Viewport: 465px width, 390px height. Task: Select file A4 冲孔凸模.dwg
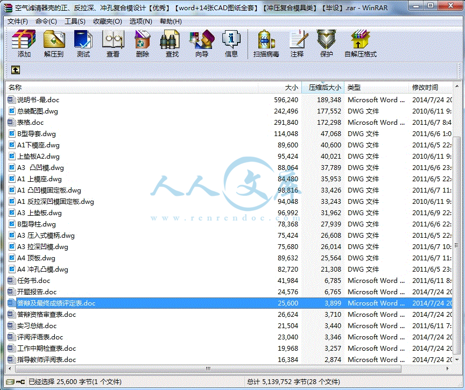(x=43, y=269)
